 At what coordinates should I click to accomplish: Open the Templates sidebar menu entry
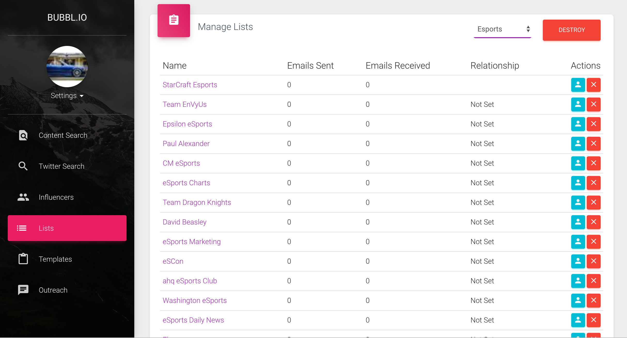55,259
